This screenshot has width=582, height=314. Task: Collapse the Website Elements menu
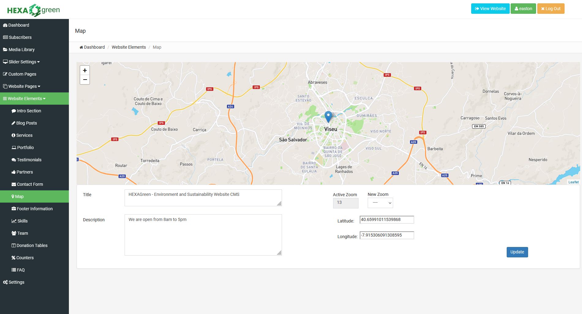[x=26, y=99]
